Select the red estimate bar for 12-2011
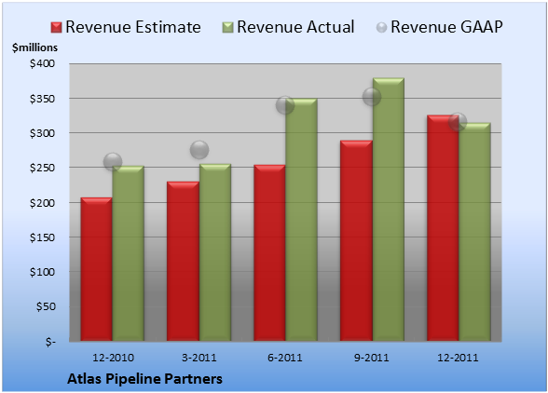 pos(443,228)
